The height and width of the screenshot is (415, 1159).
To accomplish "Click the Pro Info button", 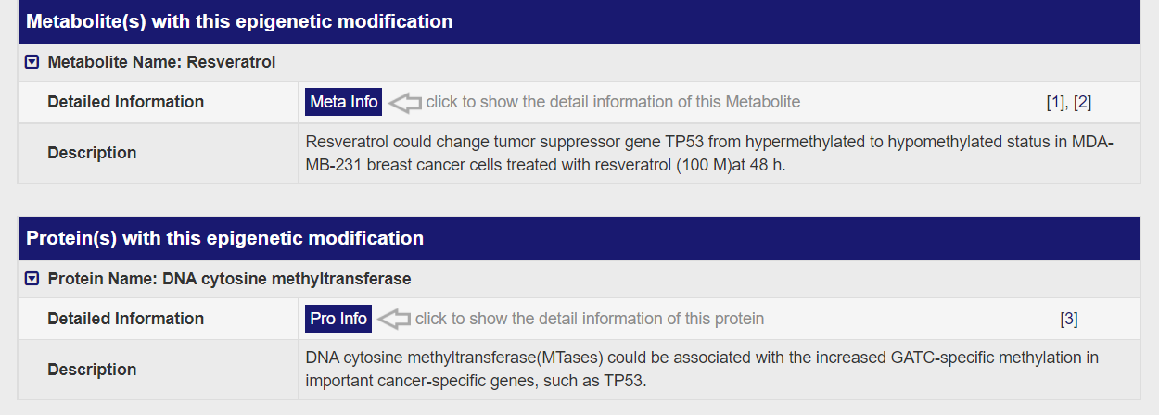I will tap(338, 319).
